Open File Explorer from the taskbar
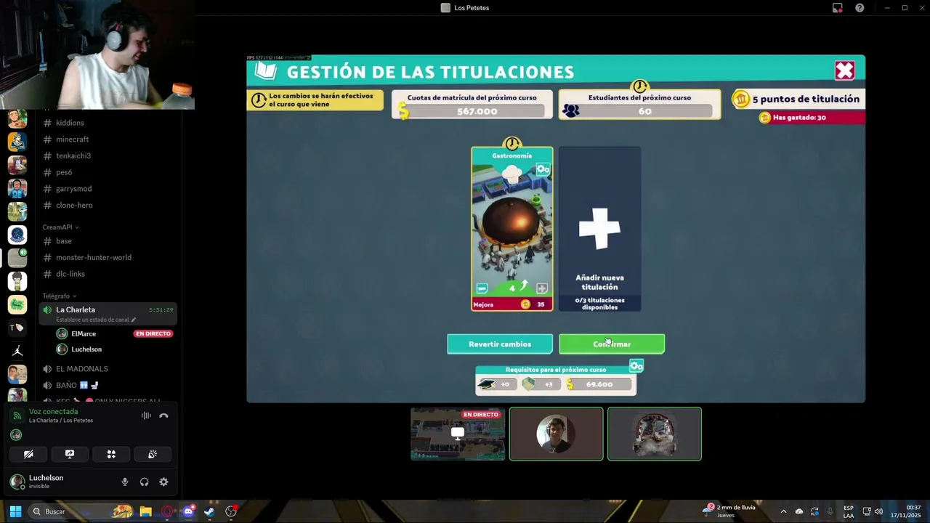The image size is (930, 523). point(145,511)
